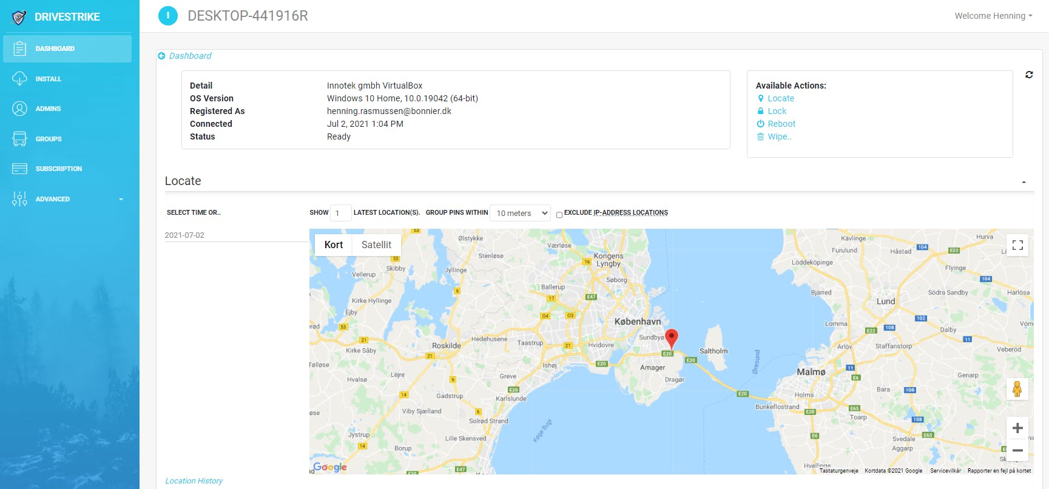Click the registered email henning.rasmussen@bonnier.dk
This screenshot has width=1049, height=489.
389,111
